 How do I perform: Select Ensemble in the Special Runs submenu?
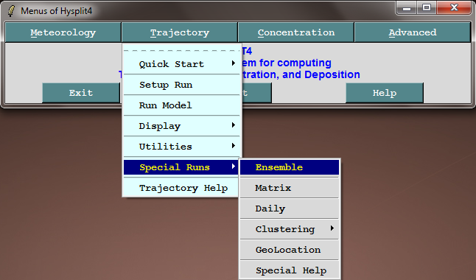click(290, 167)
